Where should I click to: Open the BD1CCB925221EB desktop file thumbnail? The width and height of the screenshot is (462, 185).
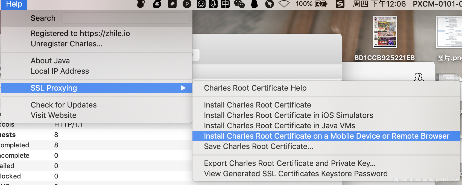[x=385, y=32]
